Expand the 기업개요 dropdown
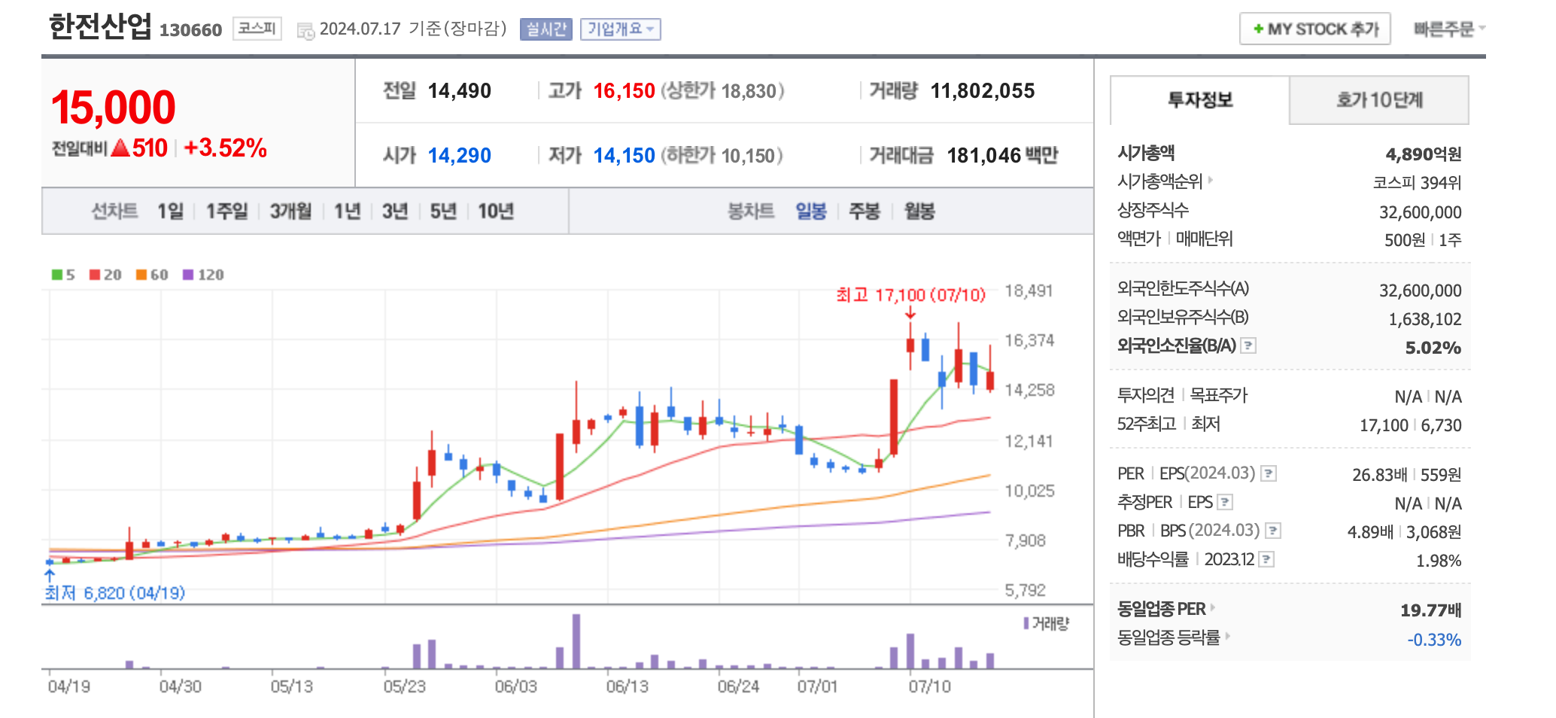This screenshot has width=1556, height=718. click(621, 29)
